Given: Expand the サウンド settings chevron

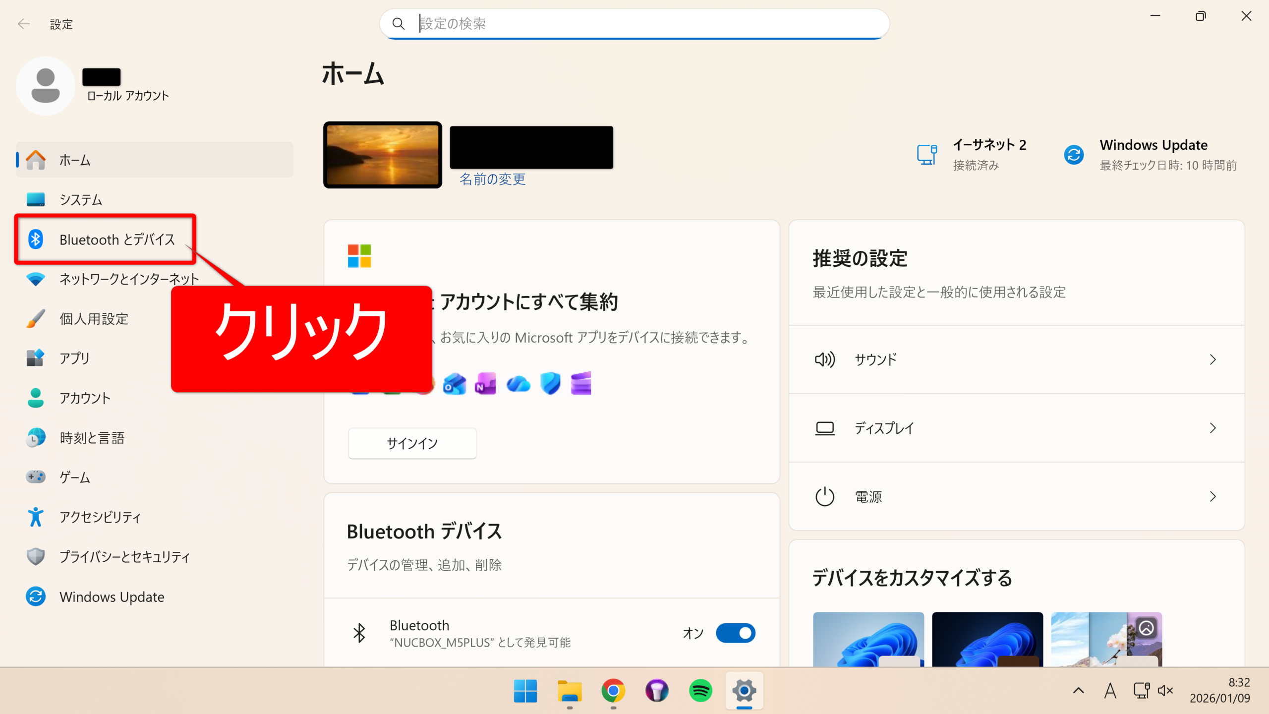Looking at the screenshot, I should (1212, 359).
